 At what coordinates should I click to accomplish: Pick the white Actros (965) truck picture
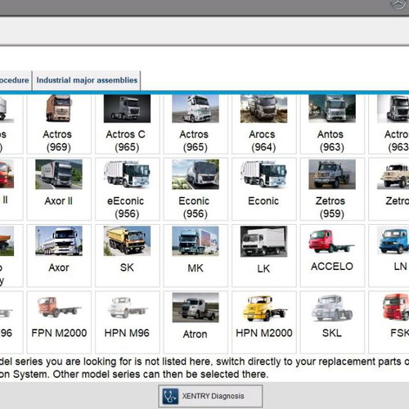point(196,109)
